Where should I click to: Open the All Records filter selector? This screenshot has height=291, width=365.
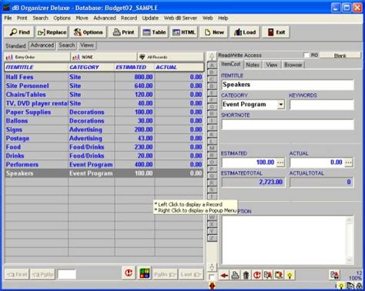tap(171, 57)
